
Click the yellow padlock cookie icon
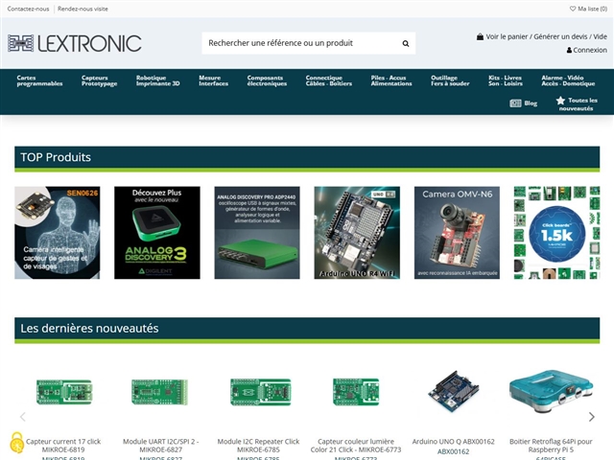[x=16, y=443]
